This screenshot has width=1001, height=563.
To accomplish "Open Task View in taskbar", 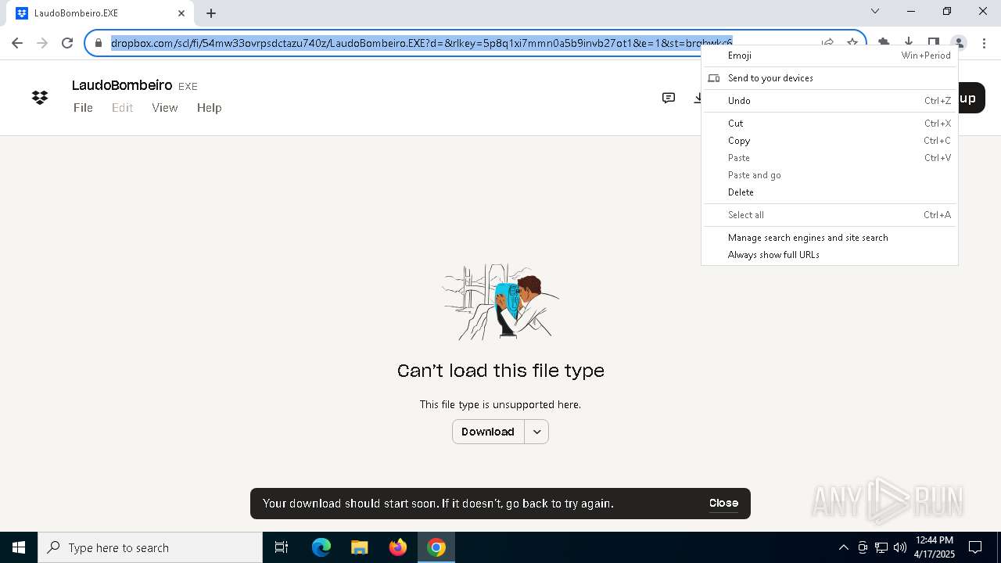I will [x=282, y=547].
